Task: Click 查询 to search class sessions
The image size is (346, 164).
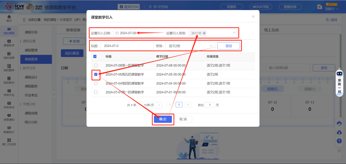Action: 228,46
